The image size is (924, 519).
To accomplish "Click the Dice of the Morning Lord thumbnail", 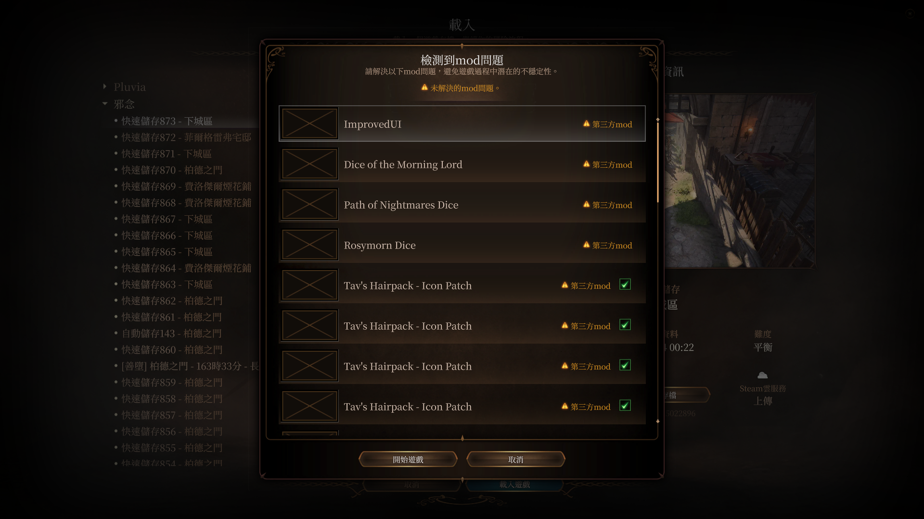I will tap(309, 164).
